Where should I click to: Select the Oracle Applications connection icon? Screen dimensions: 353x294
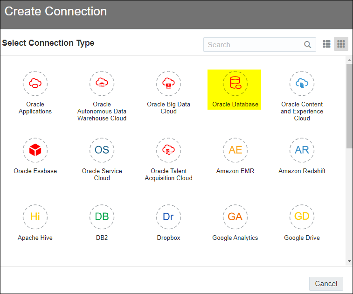(x=35, y=84)
